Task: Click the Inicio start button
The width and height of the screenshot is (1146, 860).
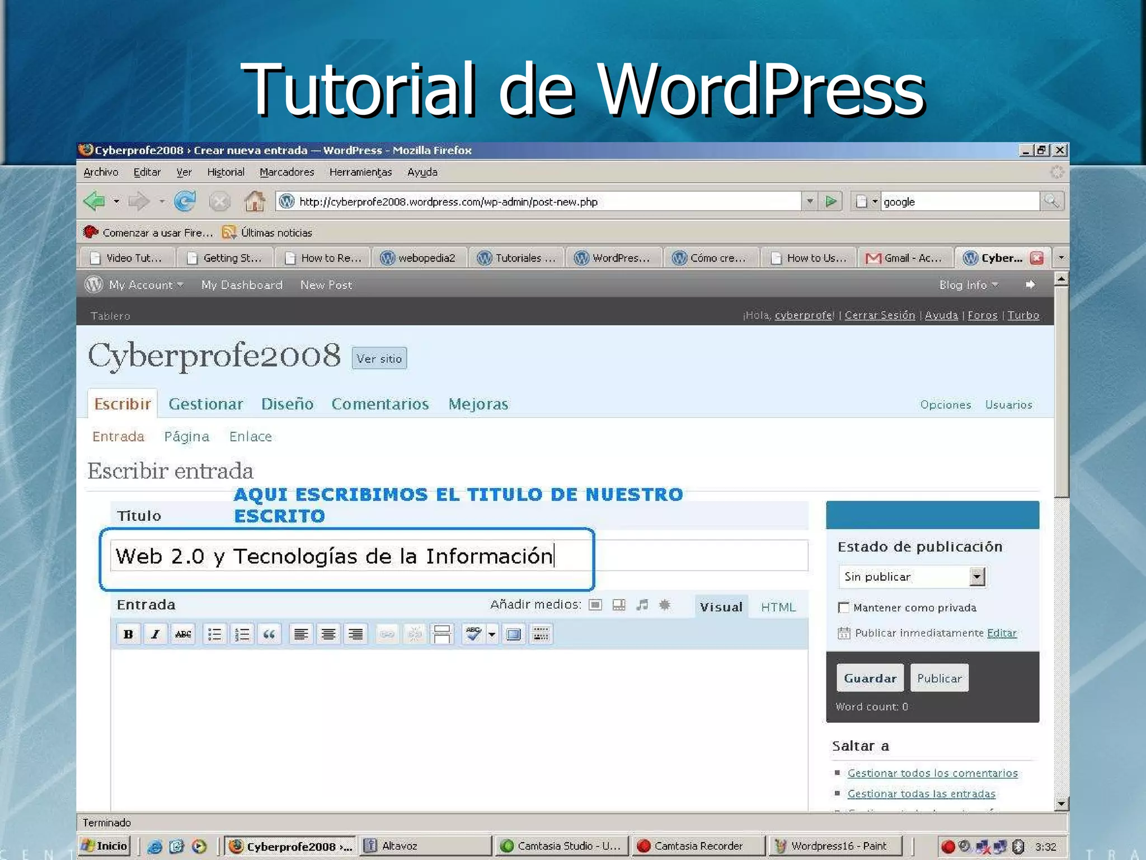Action: [x=105, y=845]
